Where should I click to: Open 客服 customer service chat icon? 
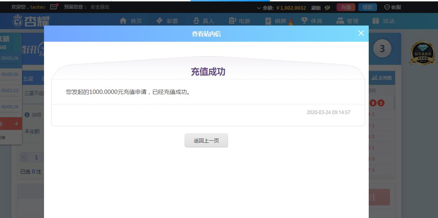pos(387,7)
